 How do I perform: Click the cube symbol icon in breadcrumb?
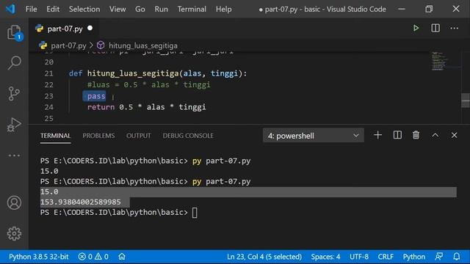[101, 45]
